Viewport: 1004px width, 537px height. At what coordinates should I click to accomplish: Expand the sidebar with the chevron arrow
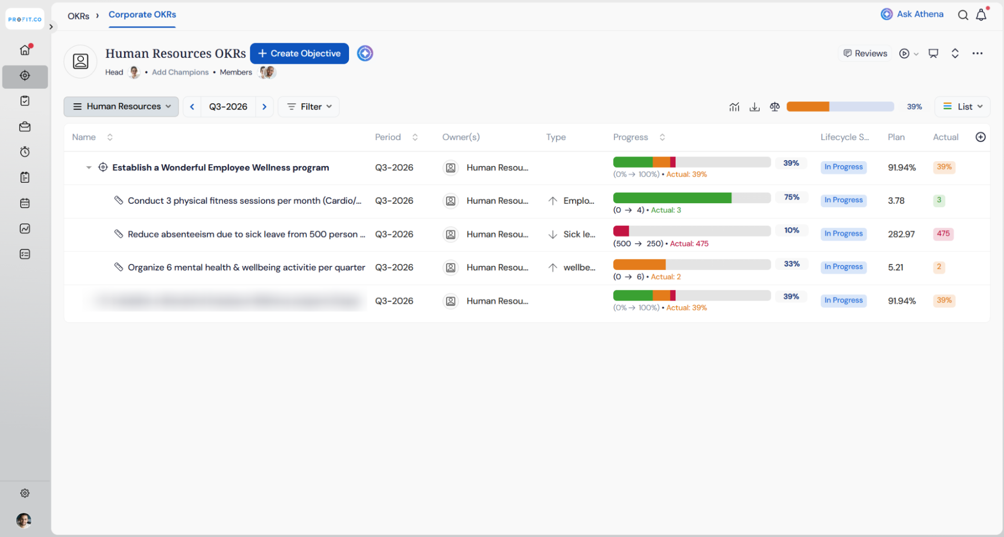[51, 27]
